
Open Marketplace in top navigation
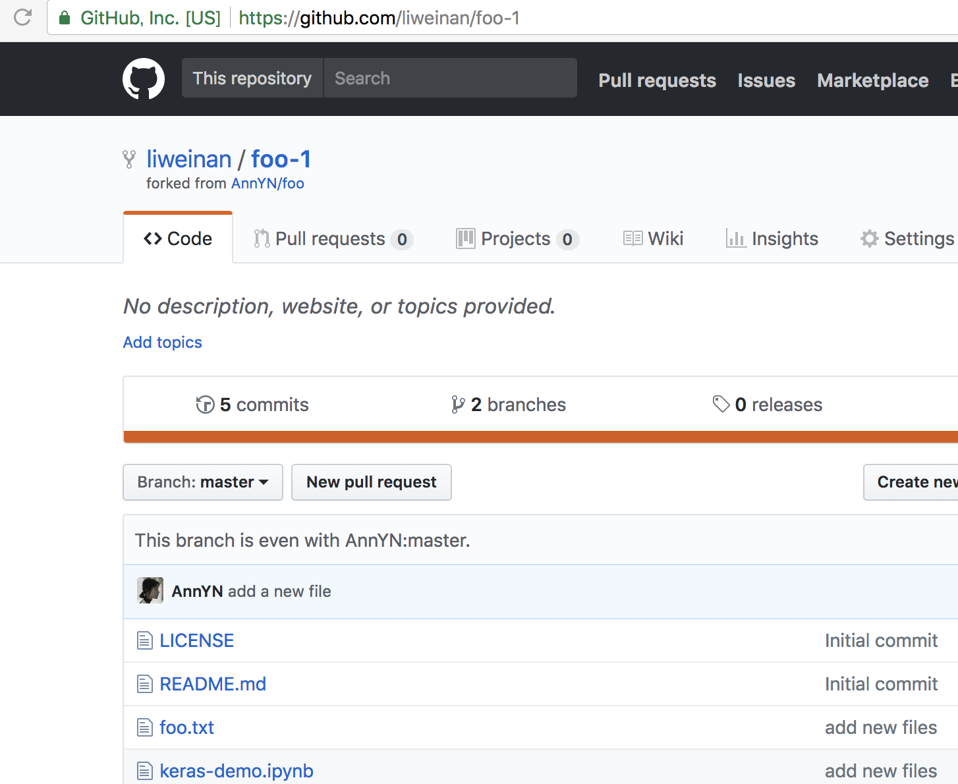873,80
